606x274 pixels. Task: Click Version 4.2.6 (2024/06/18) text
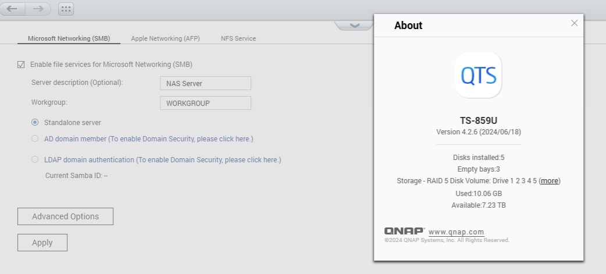pos(479,132)
